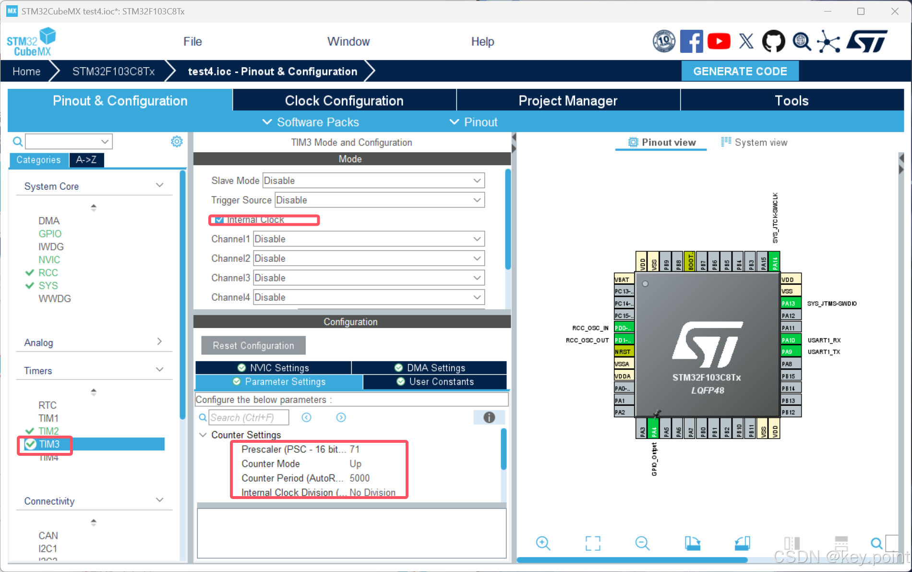Image resolution: width=912 pixels, height=572 pixels.
Task: Switch to Tools tab
Action: pyautogui.click(x=792, y=100)
